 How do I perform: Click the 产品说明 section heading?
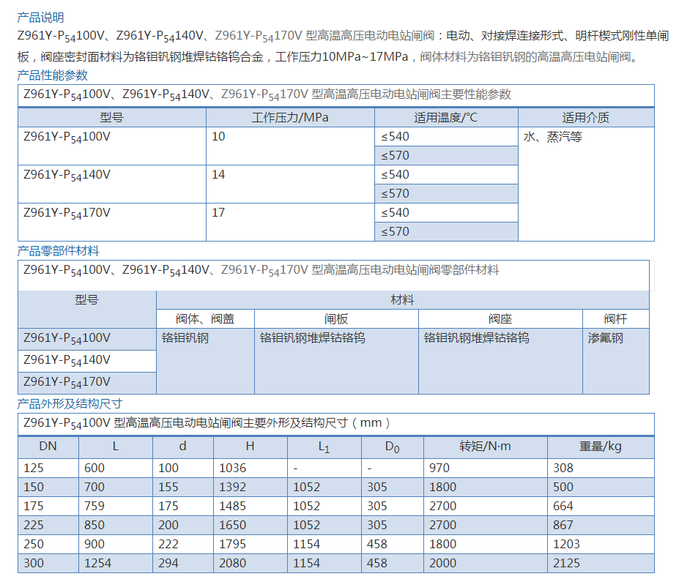point(40,18)
